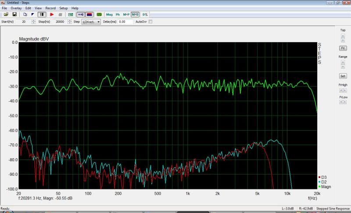Increase Start(Hz) using the up spinner
This screenshot has height=213, width=351.
(x=33, y=20)
